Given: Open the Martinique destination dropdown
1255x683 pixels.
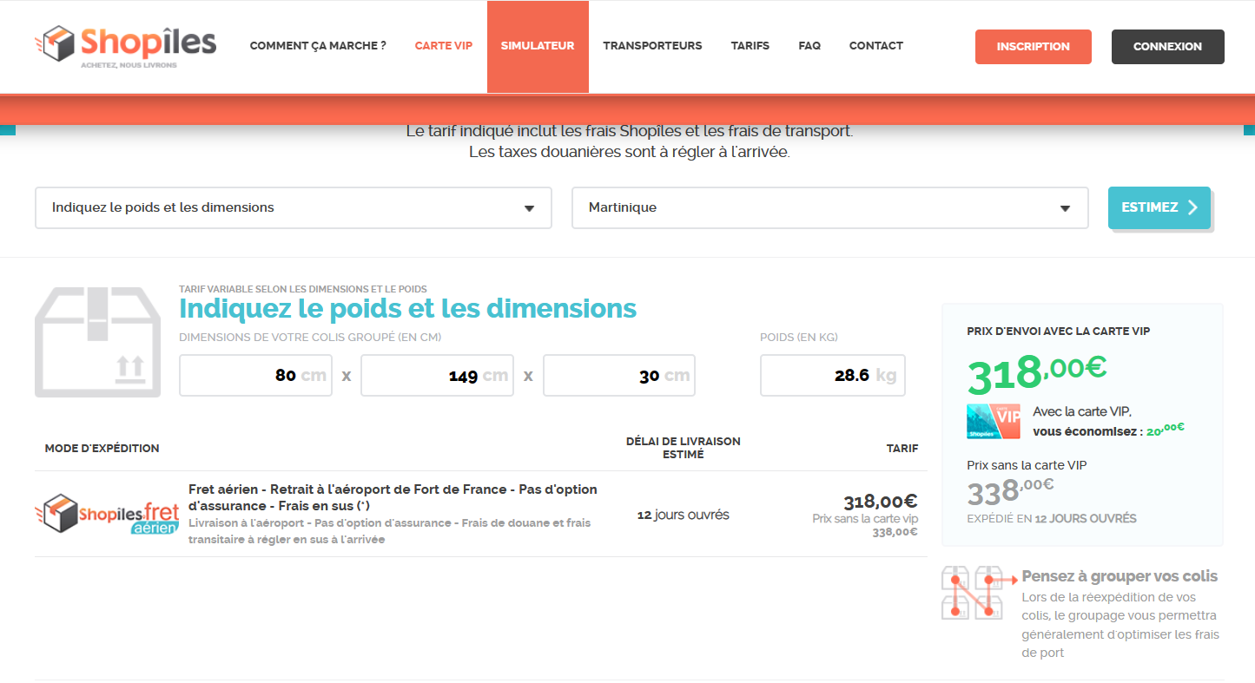Looking at the screenshot, I should [829, 208].
